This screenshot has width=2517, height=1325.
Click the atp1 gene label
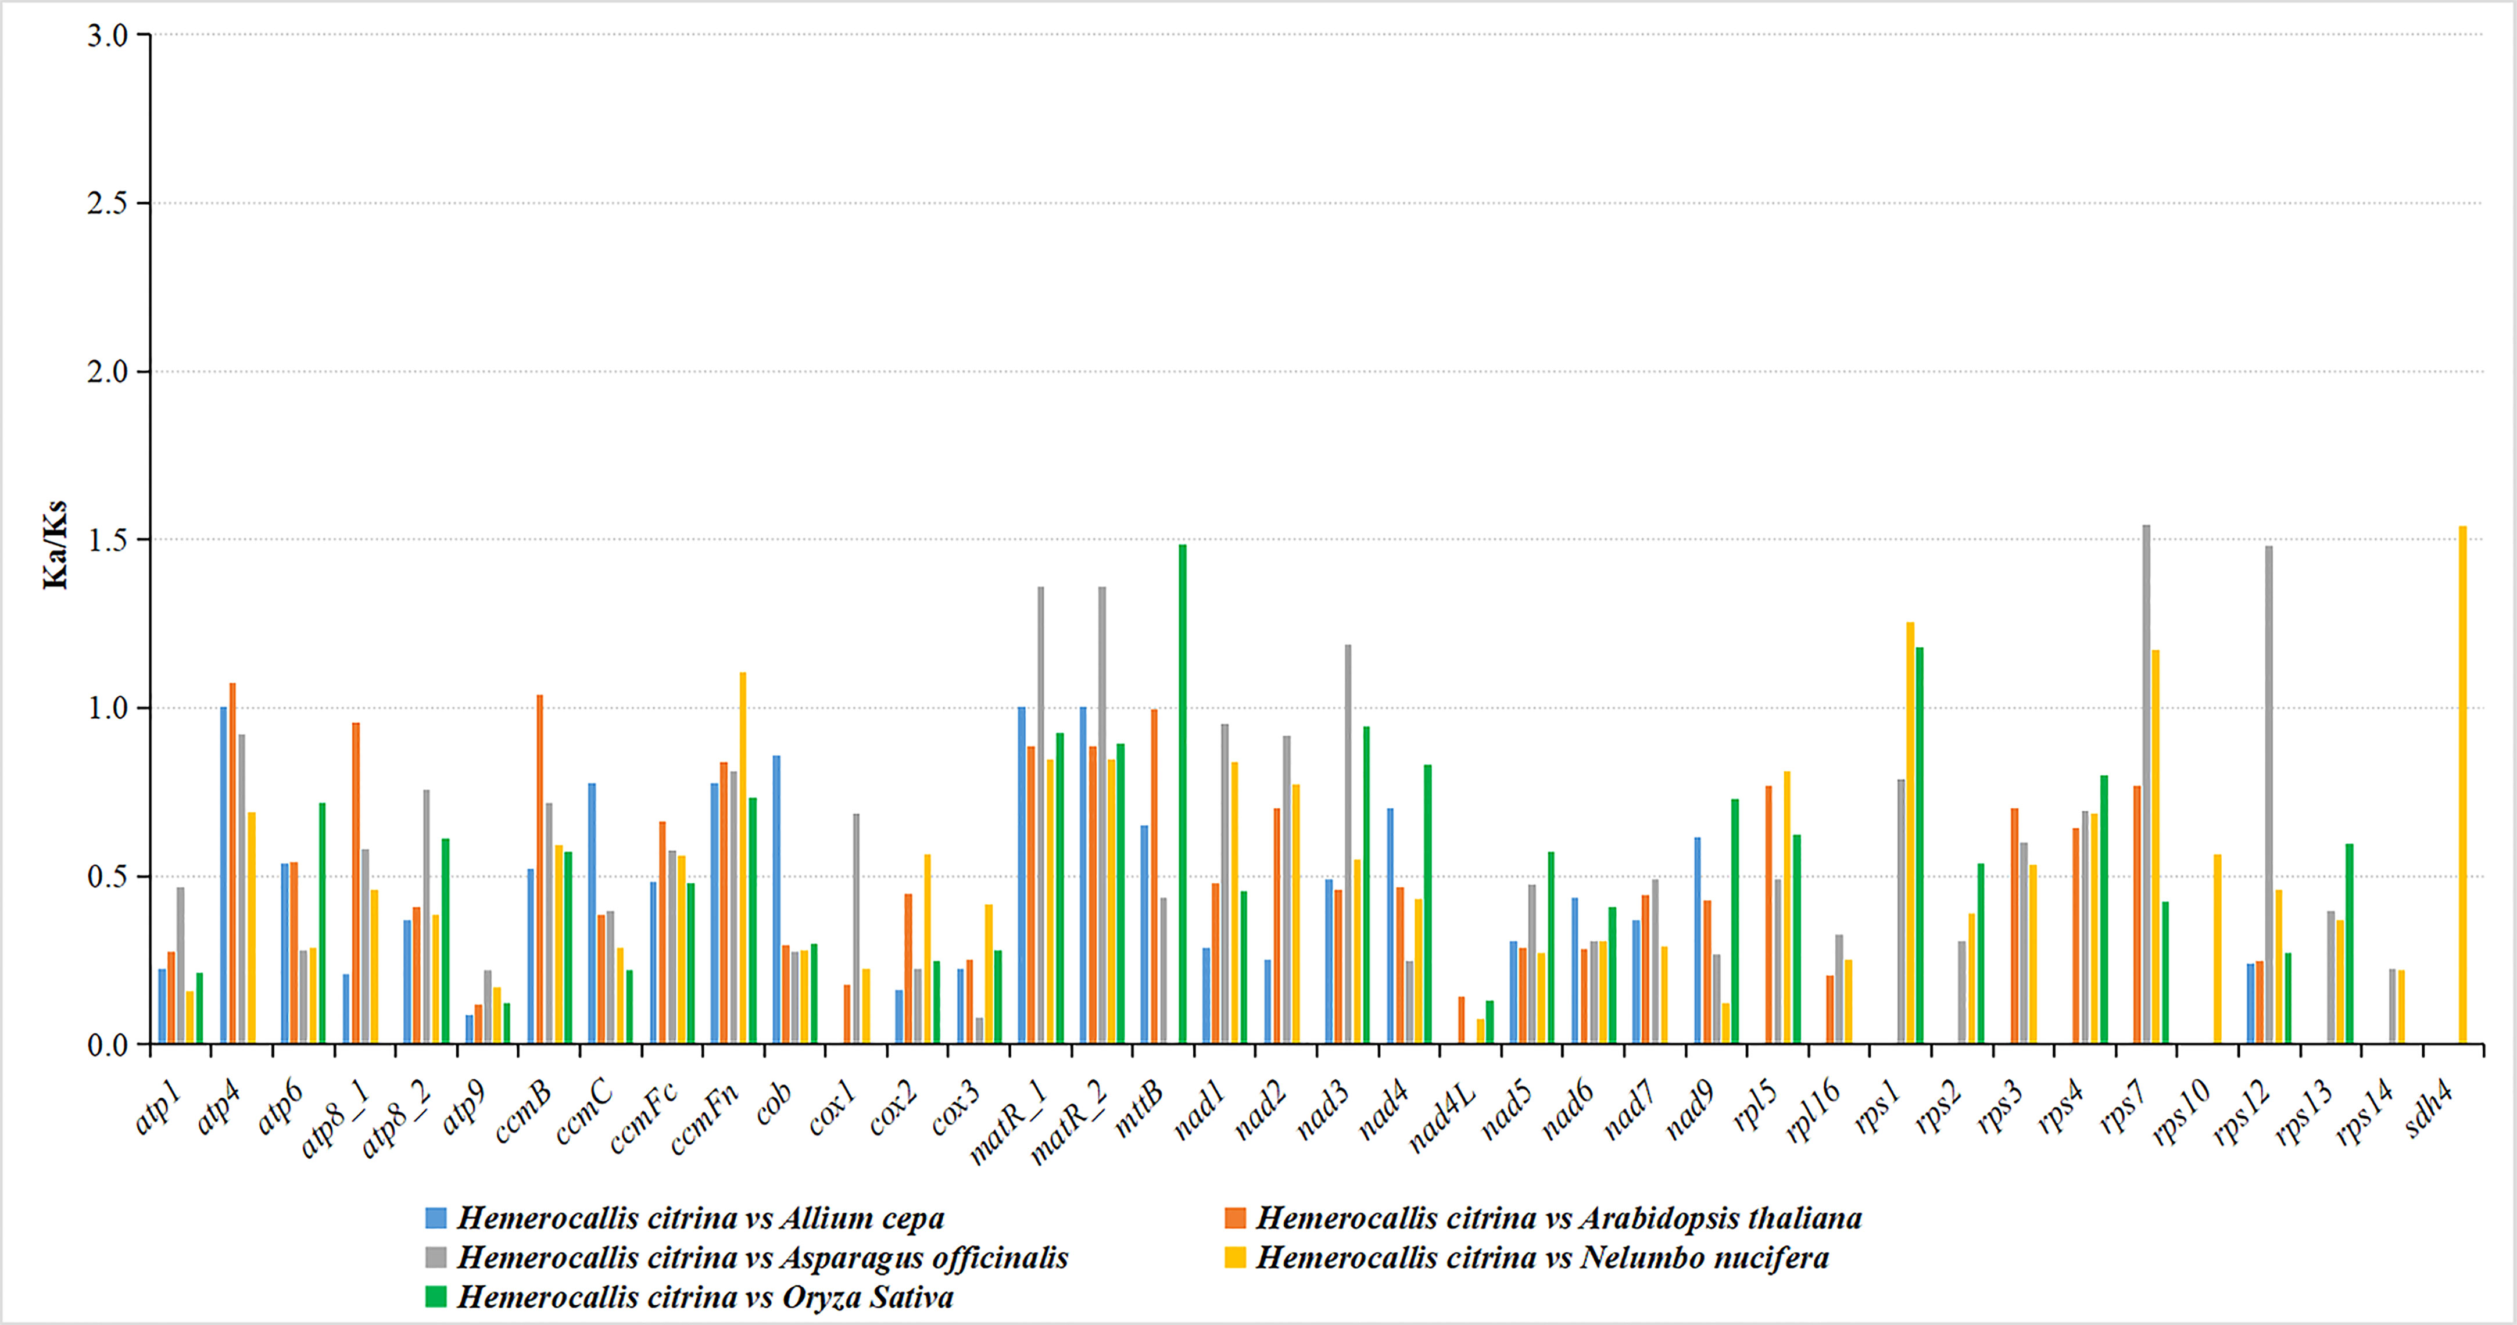point(158,1109)
